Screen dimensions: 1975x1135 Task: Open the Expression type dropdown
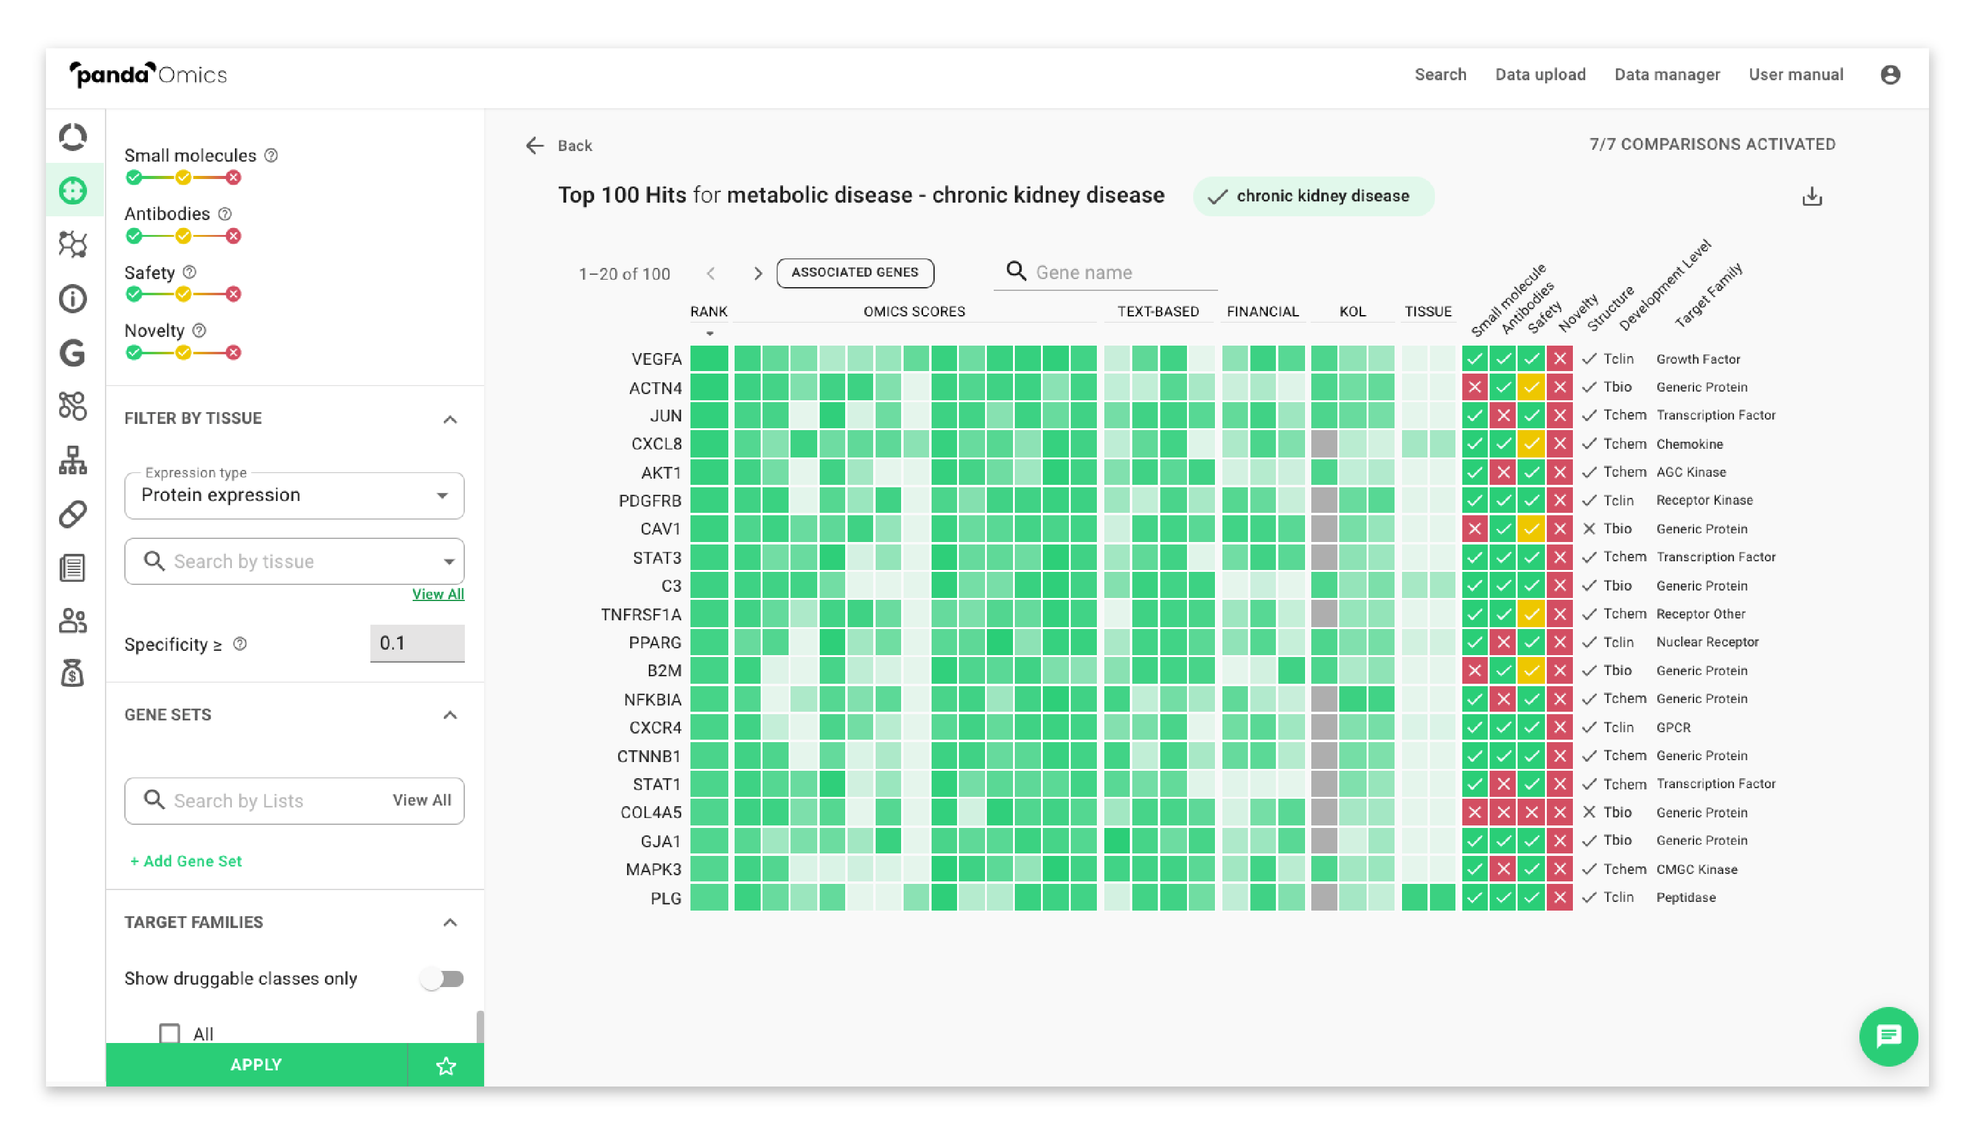tap(294, 496)
